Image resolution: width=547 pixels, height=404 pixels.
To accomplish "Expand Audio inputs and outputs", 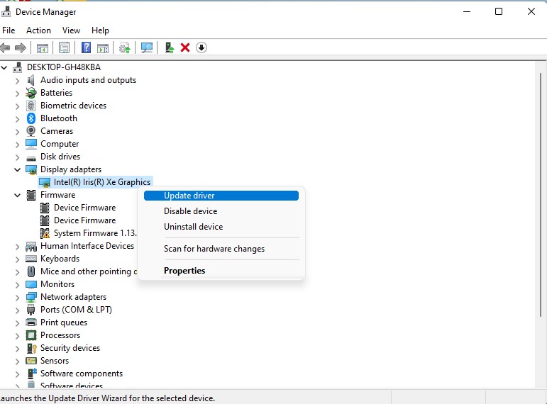I will pos(18,81).
